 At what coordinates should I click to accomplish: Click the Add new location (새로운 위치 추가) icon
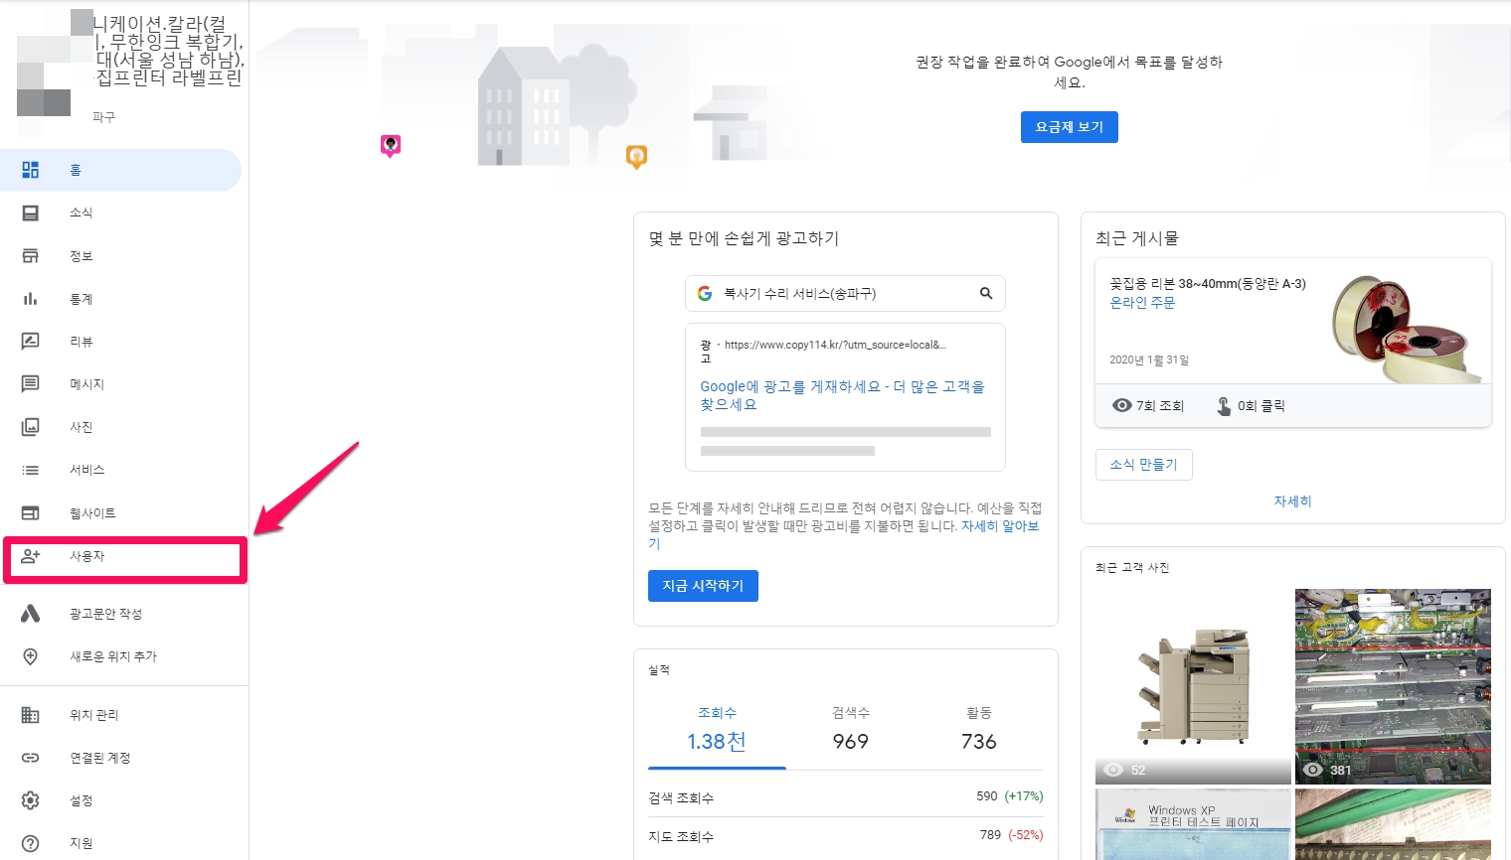pyautogui.click(x=31, y=656)
